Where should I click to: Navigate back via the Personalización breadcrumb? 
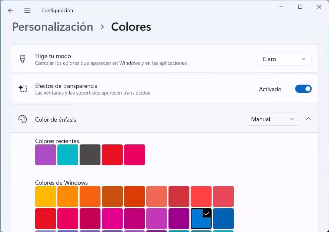[x=52, y=27]
